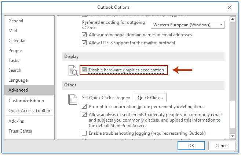
Task: Click the Other section checklist icon
Action: [x=73, y=99]
